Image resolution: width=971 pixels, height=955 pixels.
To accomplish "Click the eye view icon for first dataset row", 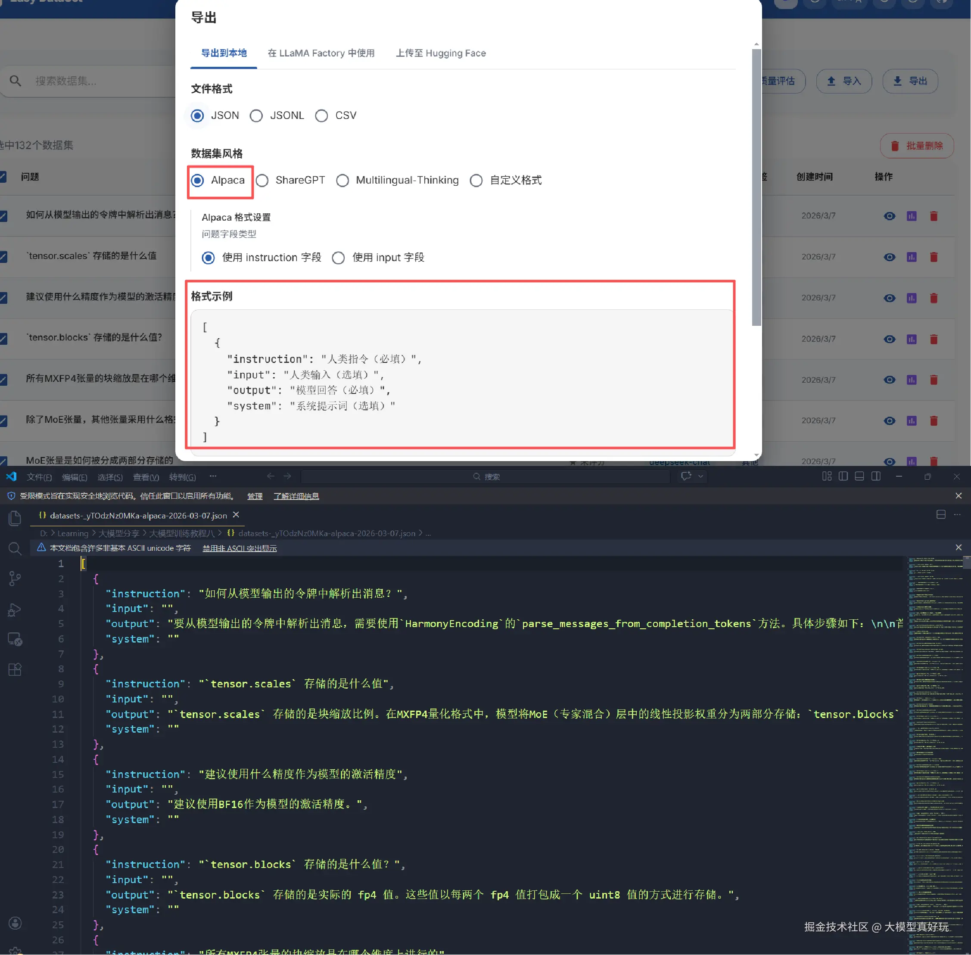I will pyautogui.click(x=889, y=216).
